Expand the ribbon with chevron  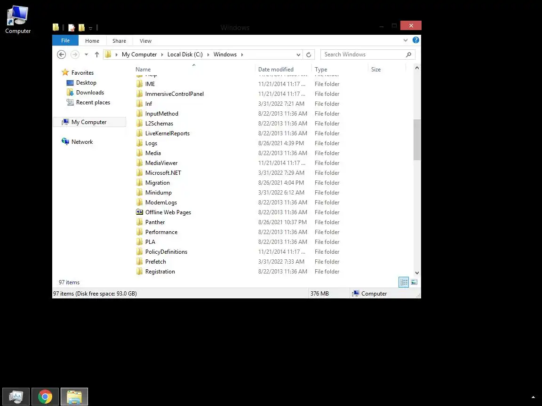click(406, 40)
